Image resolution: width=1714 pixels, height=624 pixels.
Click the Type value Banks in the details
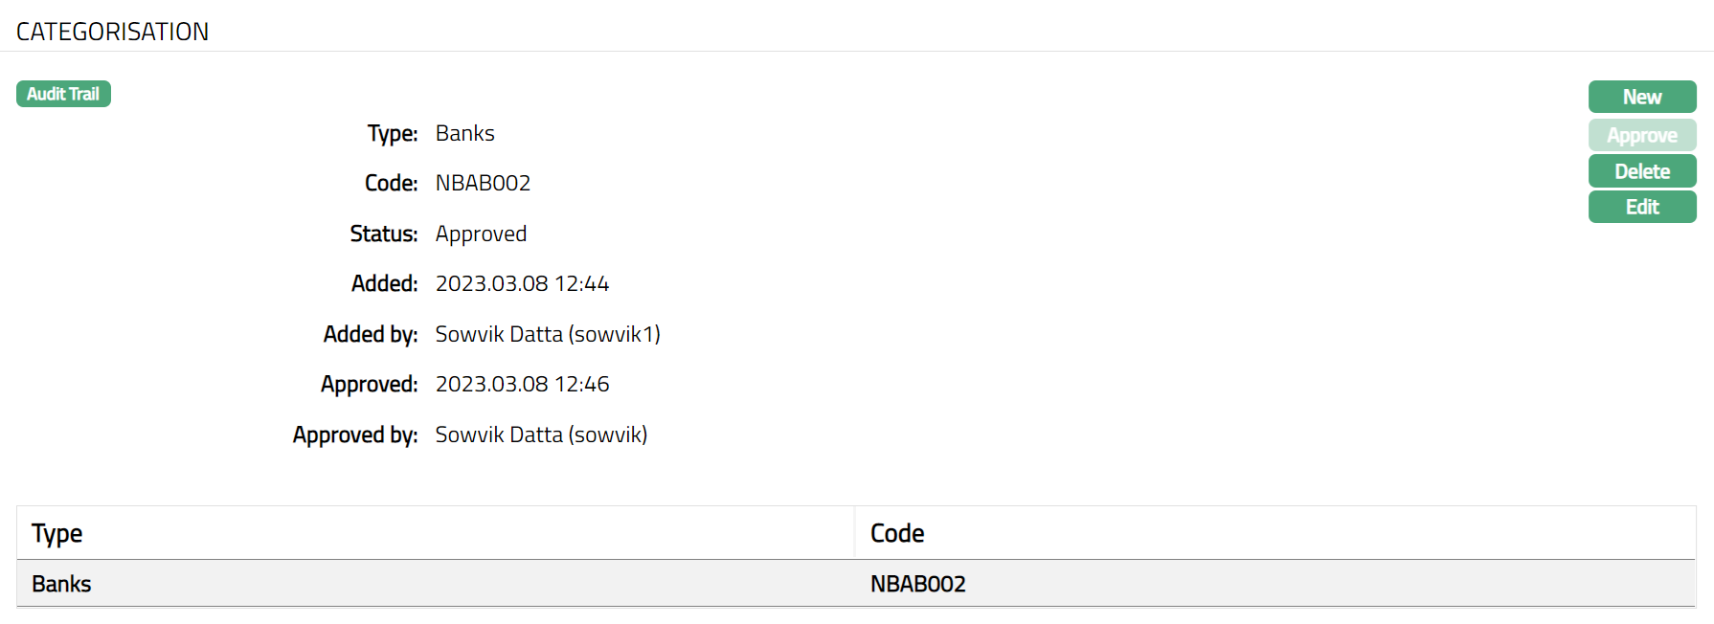point(464,133)
